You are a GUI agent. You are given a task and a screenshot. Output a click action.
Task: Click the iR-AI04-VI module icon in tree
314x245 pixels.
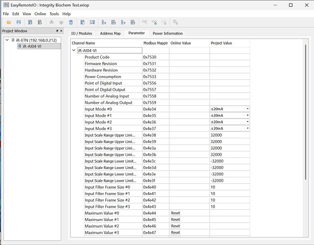click(x=20, y=46)
